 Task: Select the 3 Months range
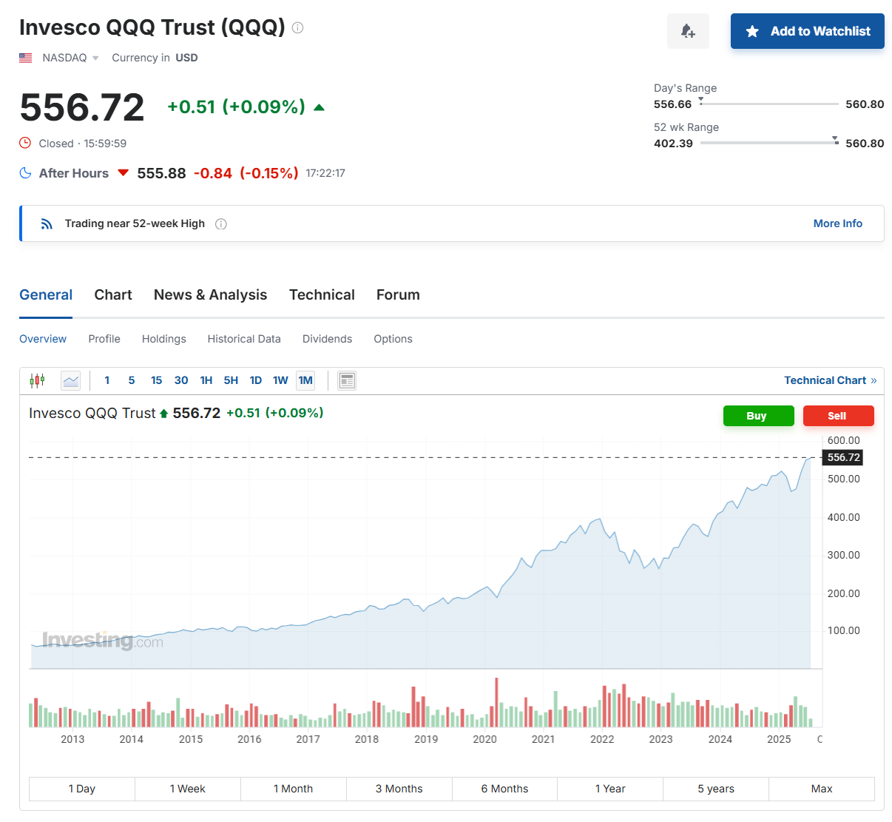(x=399, y=789)
